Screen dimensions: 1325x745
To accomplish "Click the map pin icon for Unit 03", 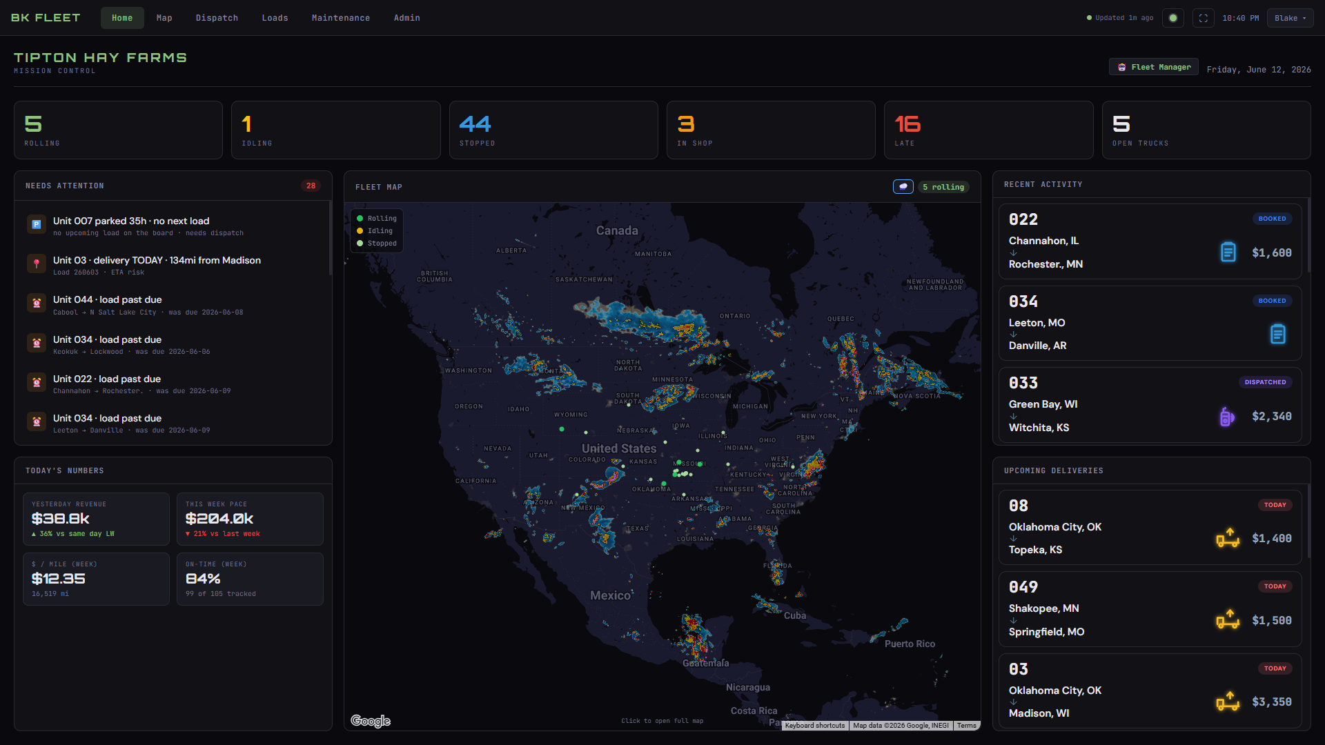I will 37,264.
